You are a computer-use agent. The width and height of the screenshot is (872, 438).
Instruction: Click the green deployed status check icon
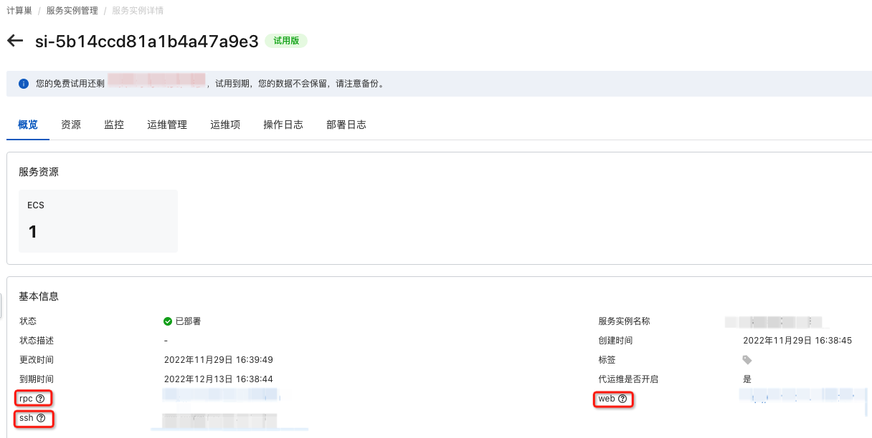[x=168, y=321]
